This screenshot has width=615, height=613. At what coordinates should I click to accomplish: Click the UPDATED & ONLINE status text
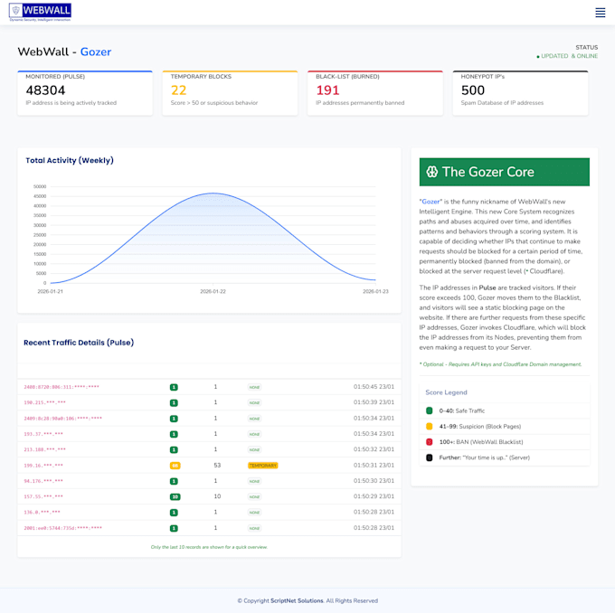(570, 56)
